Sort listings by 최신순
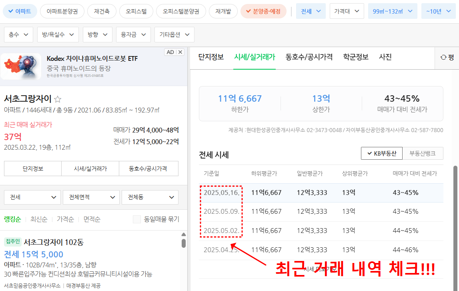 (x=39, y=219)
